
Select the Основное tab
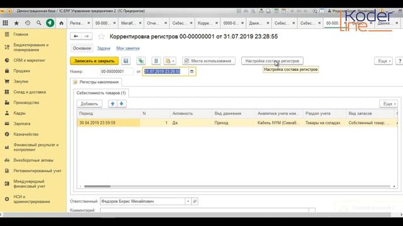pyautogui.click(x=82, y=48)
